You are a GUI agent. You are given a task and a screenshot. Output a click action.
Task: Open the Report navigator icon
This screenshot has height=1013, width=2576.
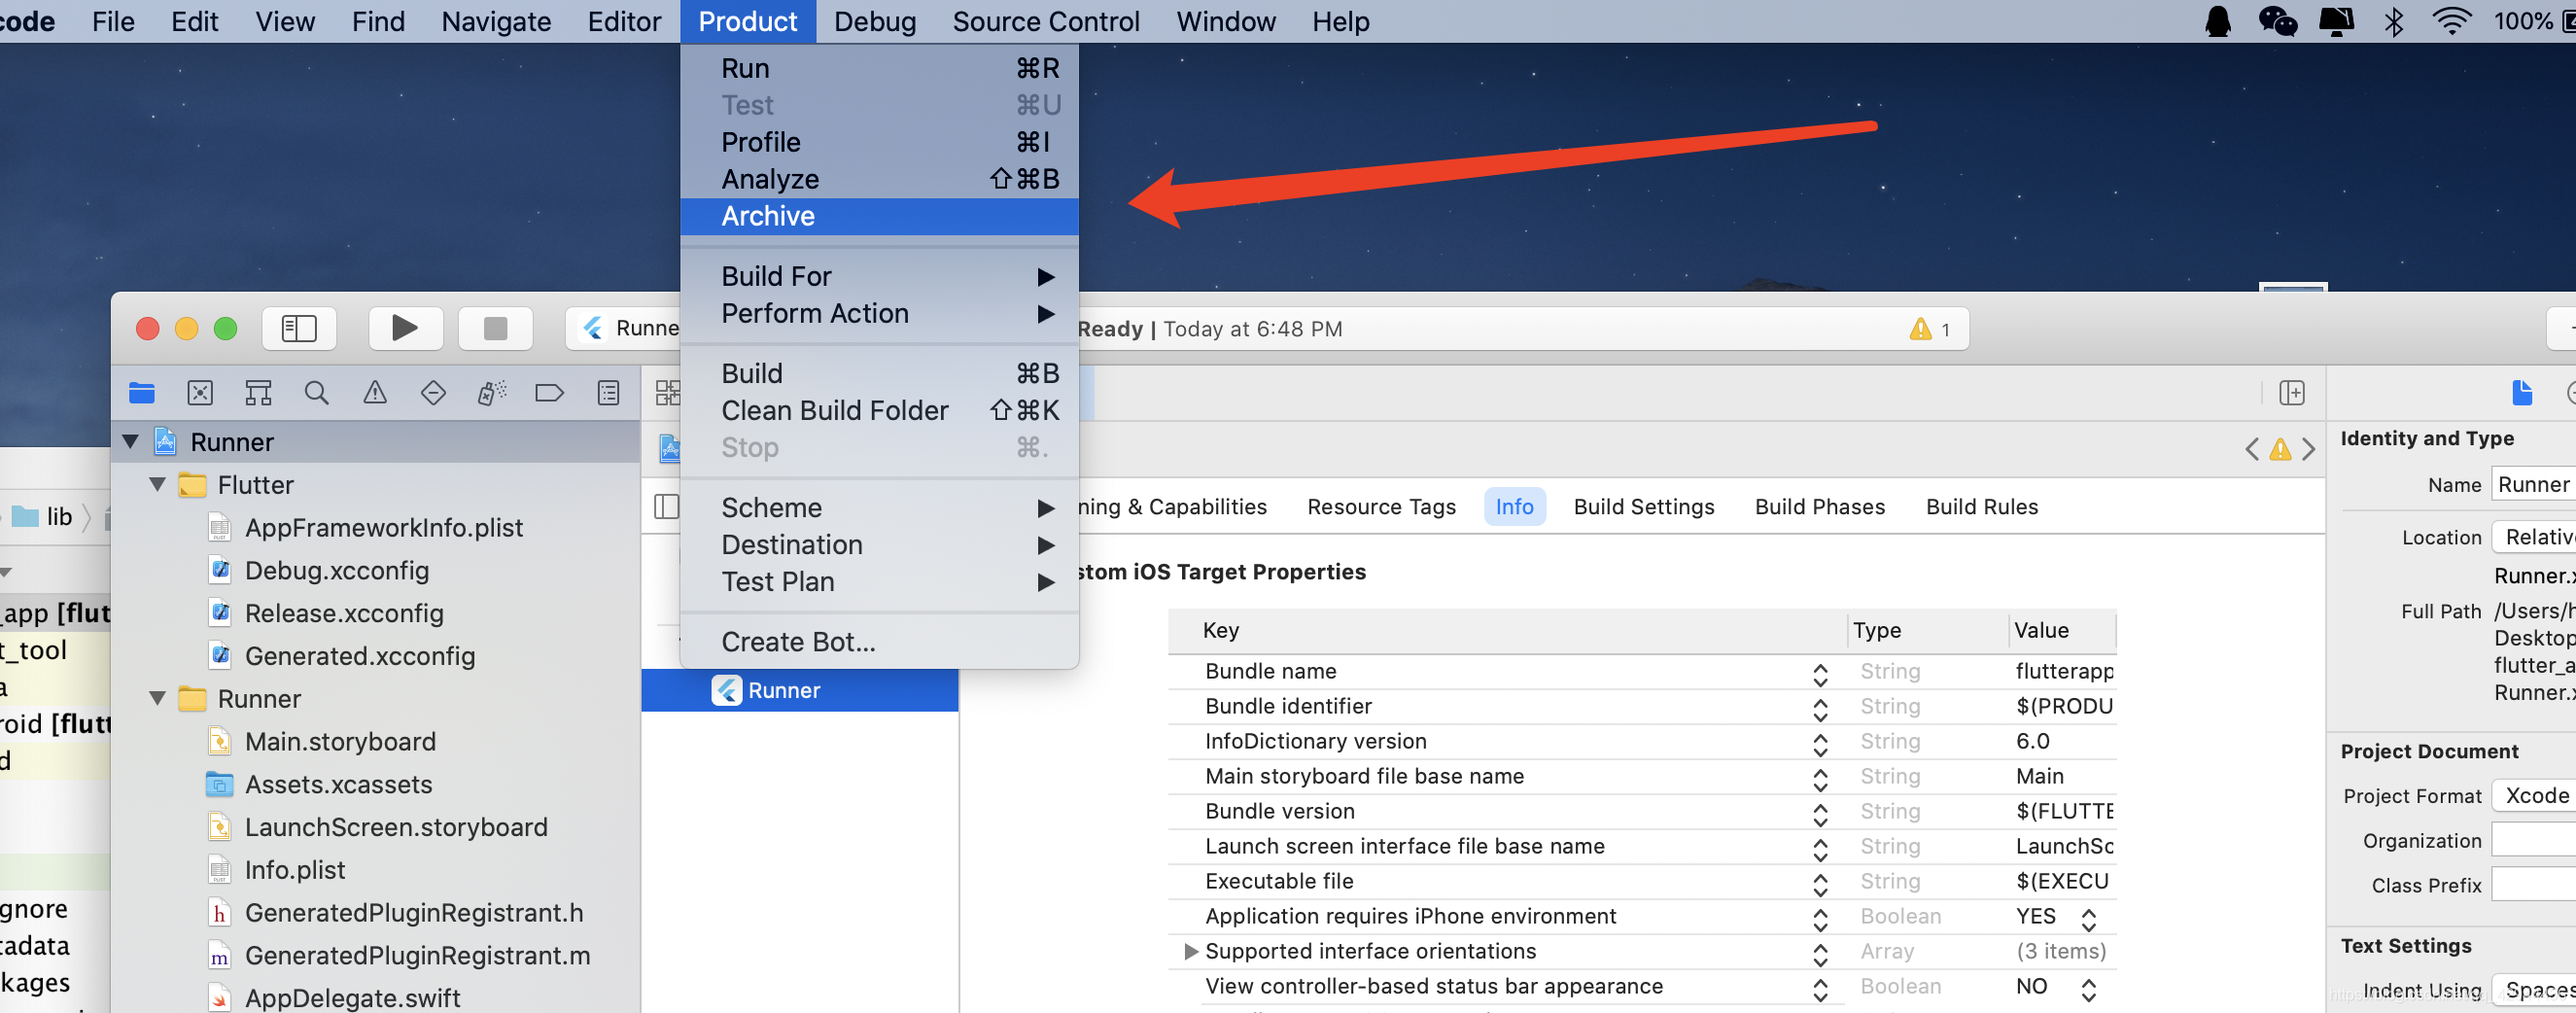pos(608,393)
